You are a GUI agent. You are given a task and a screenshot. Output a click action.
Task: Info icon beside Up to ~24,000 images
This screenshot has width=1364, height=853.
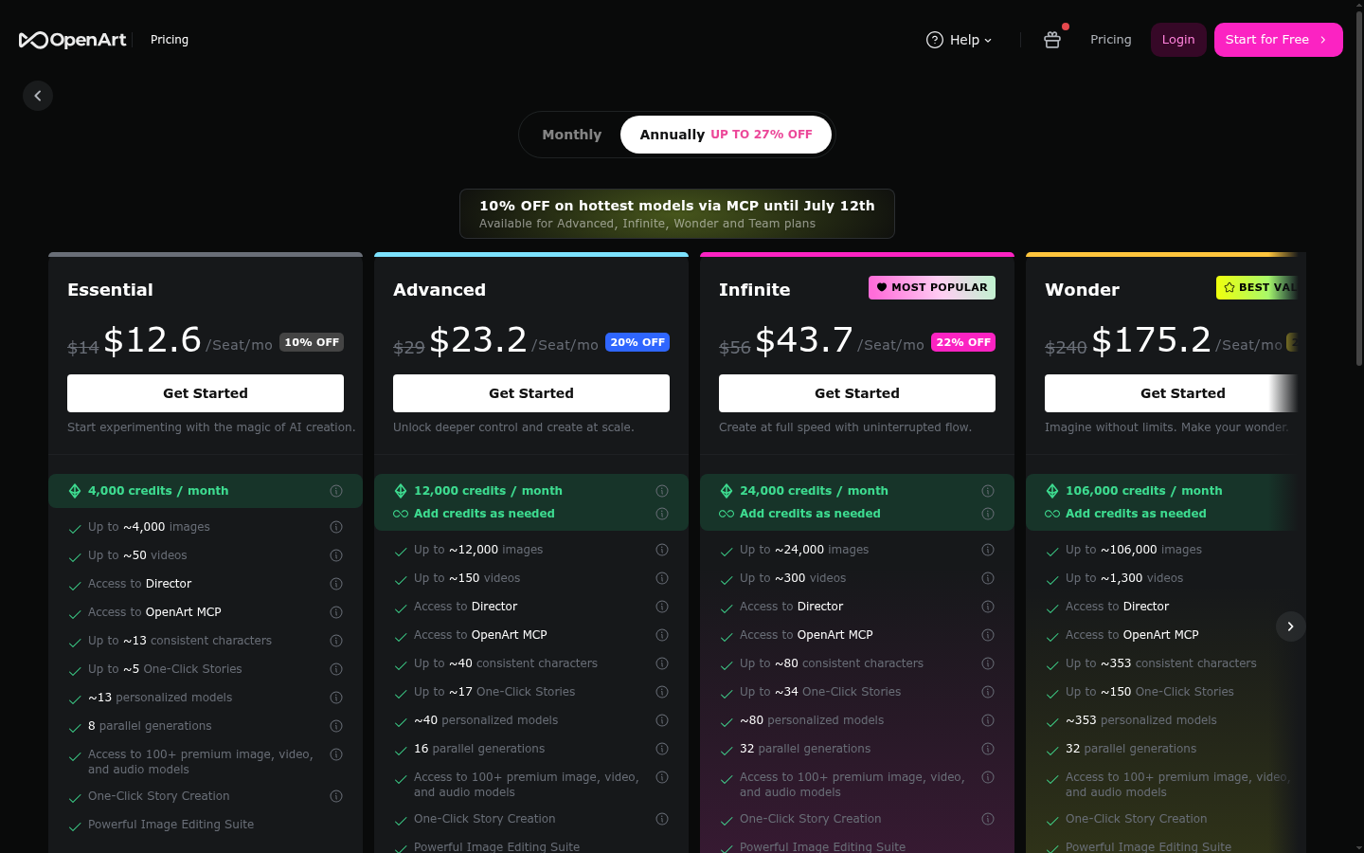click(x=988, y=550)
